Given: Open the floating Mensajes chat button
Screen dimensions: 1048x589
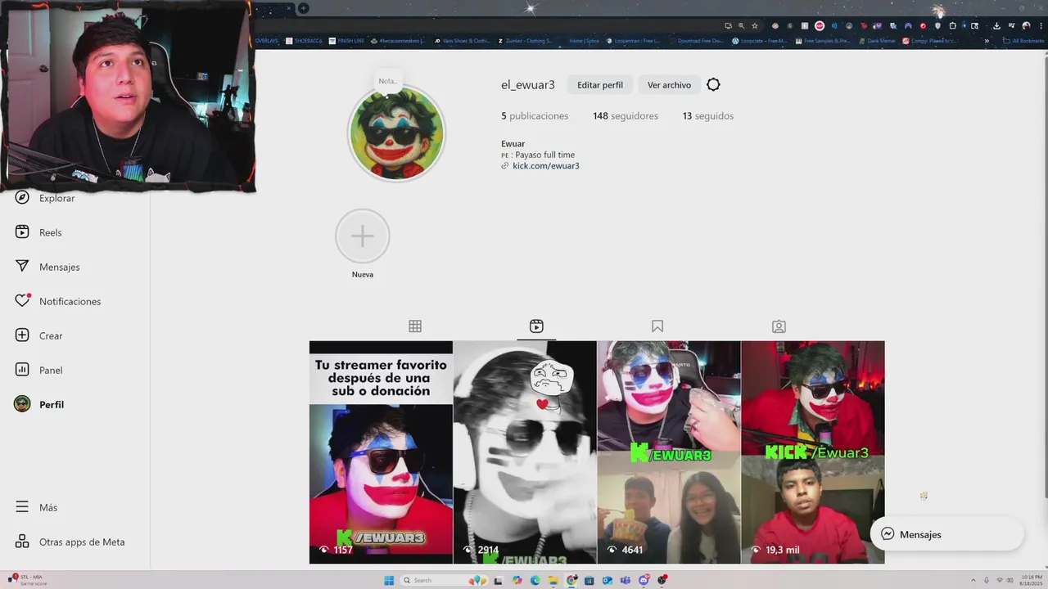Looking at the screenshot, I should coord(946,534).
